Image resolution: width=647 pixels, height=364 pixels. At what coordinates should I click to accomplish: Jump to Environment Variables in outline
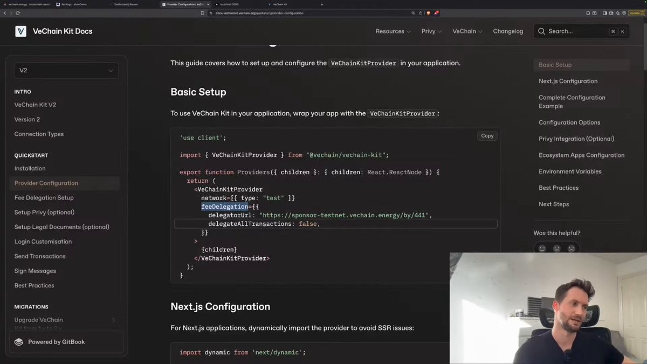570,171
